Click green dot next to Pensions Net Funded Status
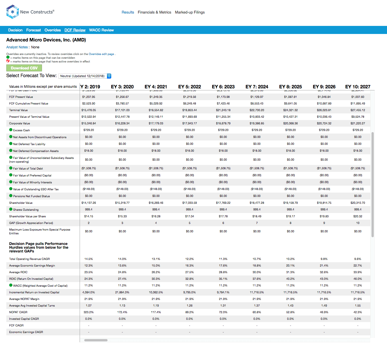The image size is (387, 348). (x=11, y=196)
